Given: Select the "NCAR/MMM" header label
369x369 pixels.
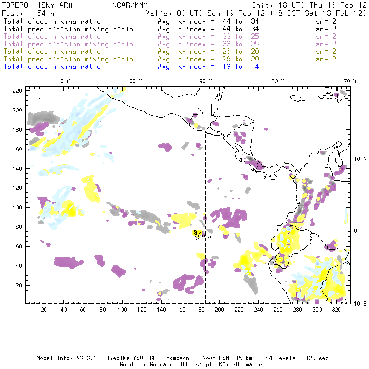Looking at the screenshot, I should 130,5.
